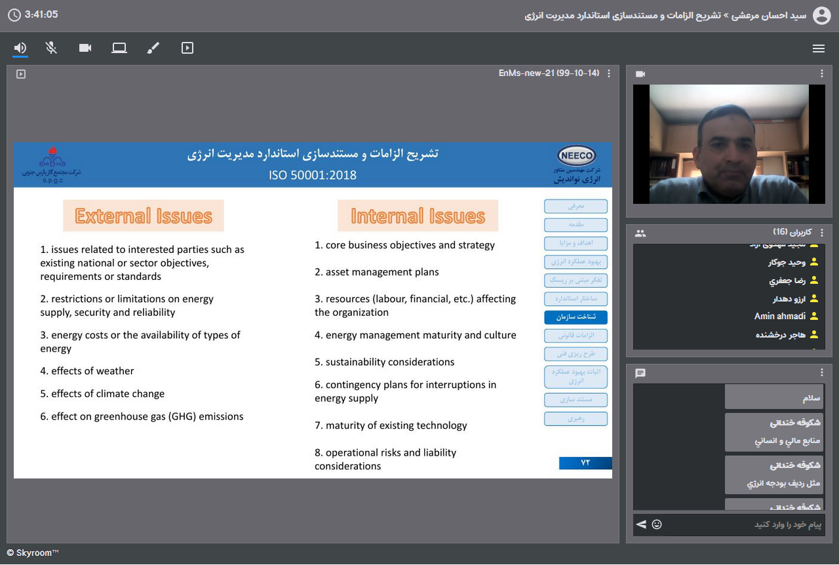Click the External Issues heading
Image resolution: width=839 pixels, height=565 pixels.
point(144,216)
